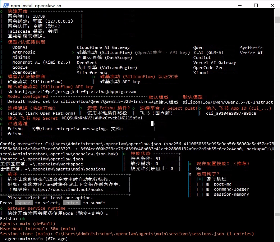Select Copilot provider option
This screenshot has width=280, height=242.
(202, 58)
